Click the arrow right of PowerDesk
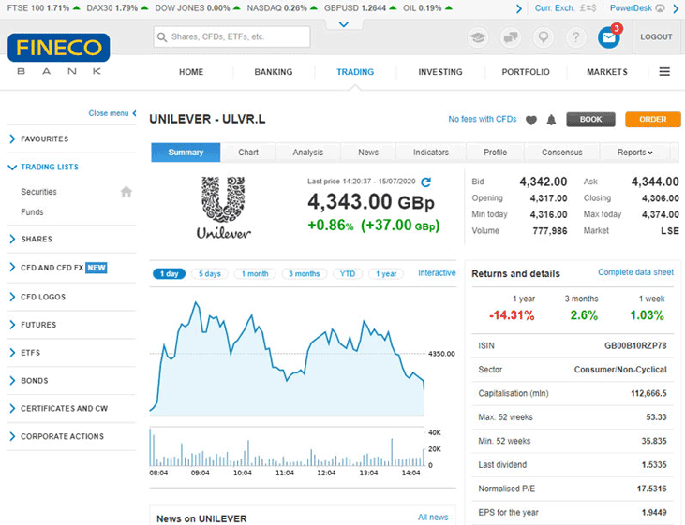 pos(676,8)
